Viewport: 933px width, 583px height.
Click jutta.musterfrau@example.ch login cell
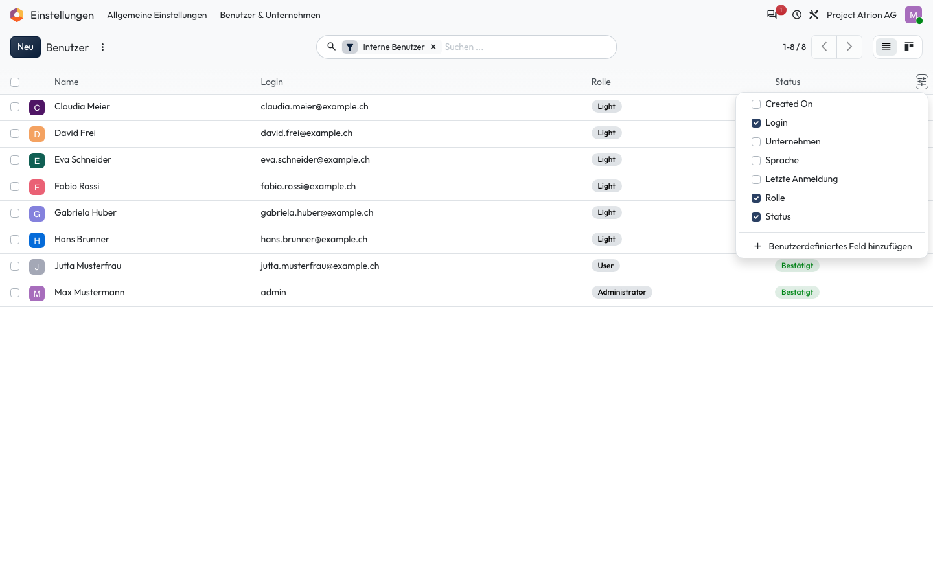click(x=320, y=266)
